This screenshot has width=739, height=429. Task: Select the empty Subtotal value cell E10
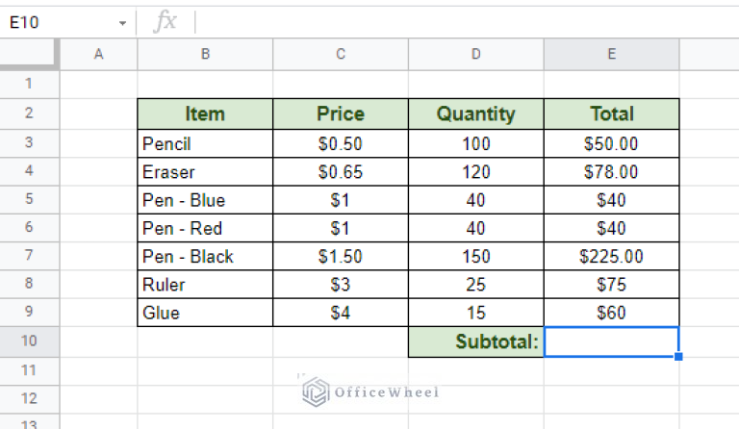click(612, 341)
